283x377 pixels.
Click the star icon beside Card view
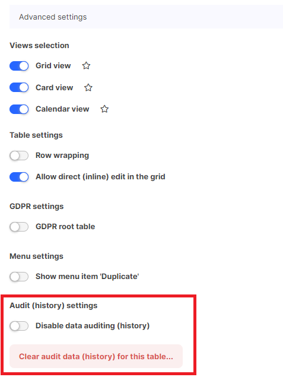click(x=88, y=87)
